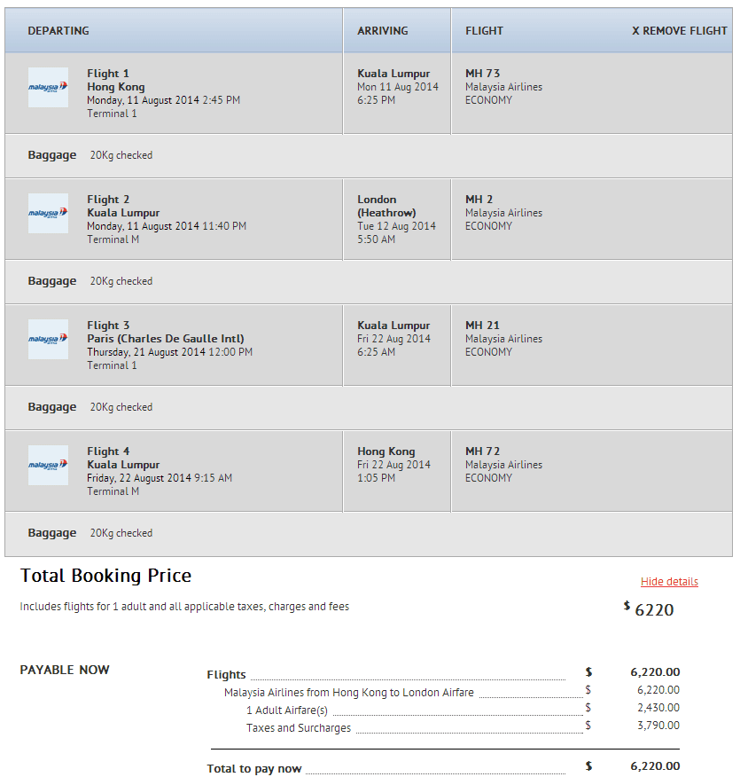The height and width of the screenshot is (777, 740).
Task: Click X REMOVE FLIGHT in the header
Action: tap(679, 31)
